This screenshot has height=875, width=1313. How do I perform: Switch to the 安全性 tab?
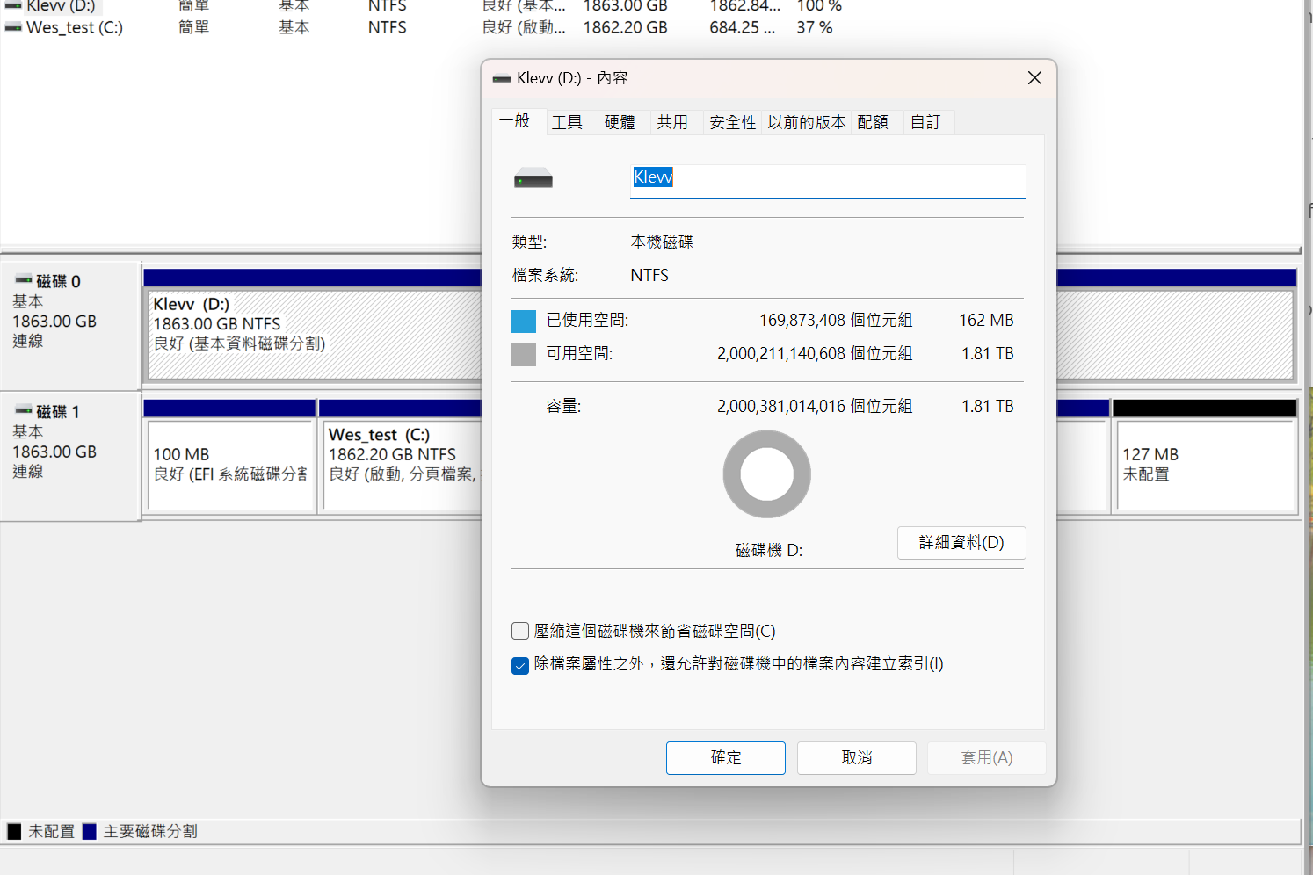click(731, 122)
